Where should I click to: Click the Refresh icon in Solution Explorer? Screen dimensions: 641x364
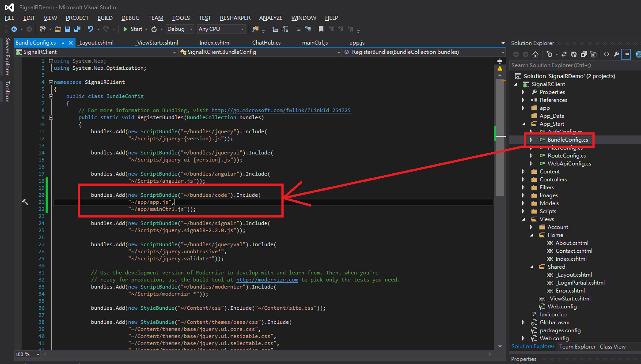(x=573, y=54)
